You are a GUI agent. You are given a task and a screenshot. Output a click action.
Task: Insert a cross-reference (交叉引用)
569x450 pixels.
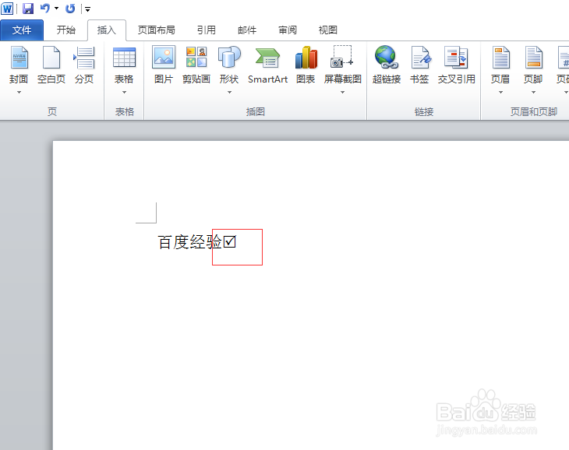pyautogui.click(x=456, y=65)
